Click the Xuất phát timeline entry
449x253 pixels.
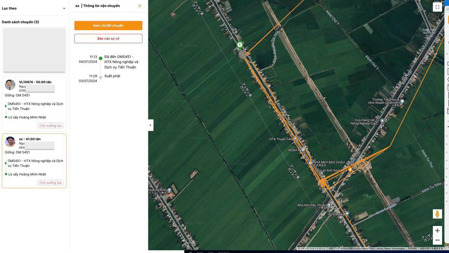(x=112, y=76)
